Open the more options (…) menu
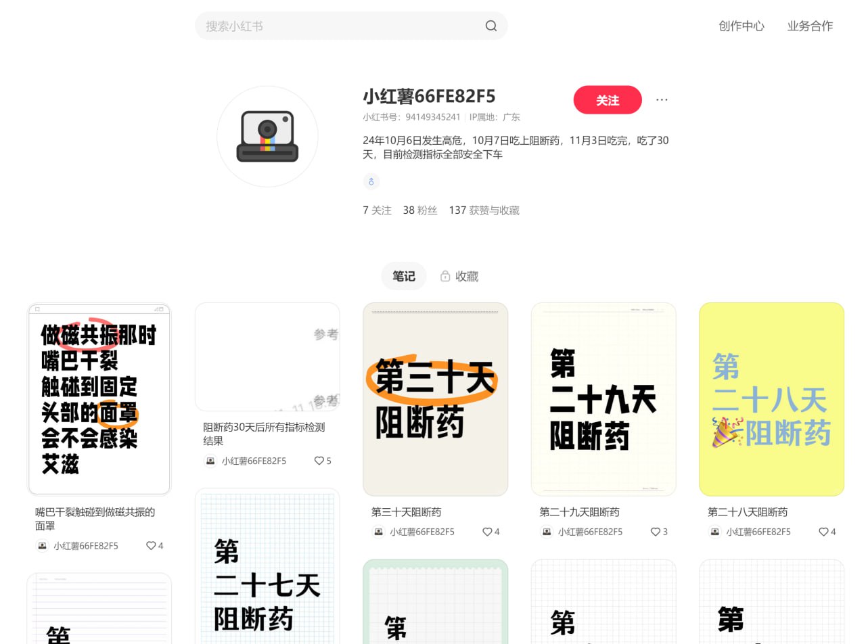The height and width of the screenshot is (644, 866). pyautogui.click(x=662, y=99)
